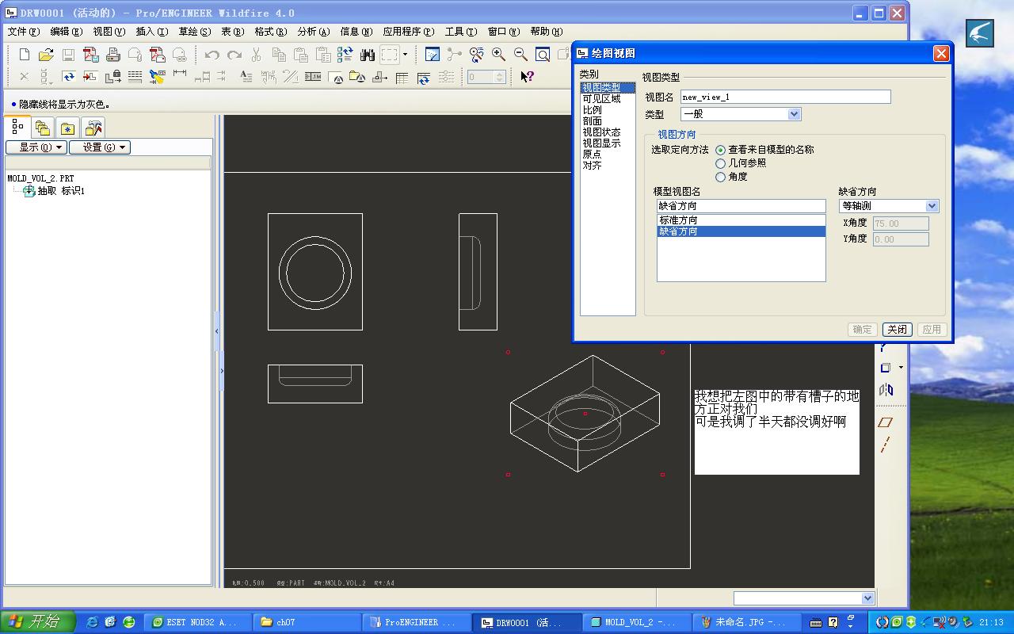Viewport: 1014px width, 634px height.
Task: Open the 插入 menu
Action: (151, 32)
